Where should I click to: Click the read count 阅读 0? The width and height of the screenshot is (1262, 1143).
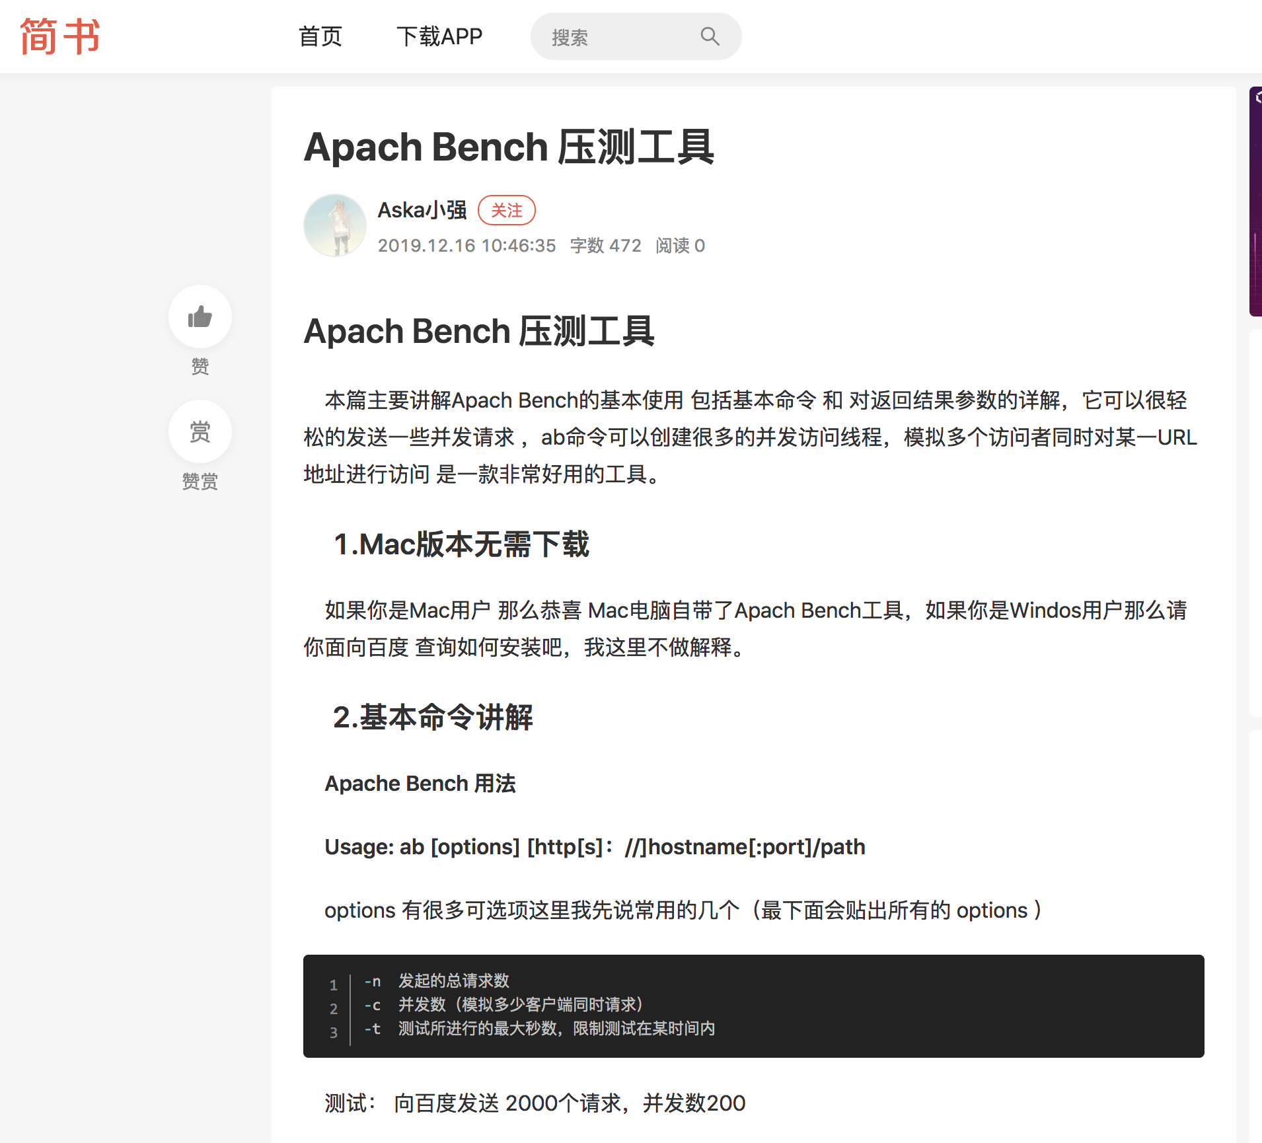click(x=680, y=245)
